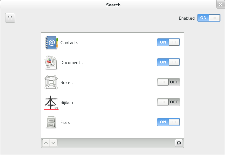Close the Search settings window
Image resolution: width=225 pixels, height=155 pixels.
tap(220, 5)
